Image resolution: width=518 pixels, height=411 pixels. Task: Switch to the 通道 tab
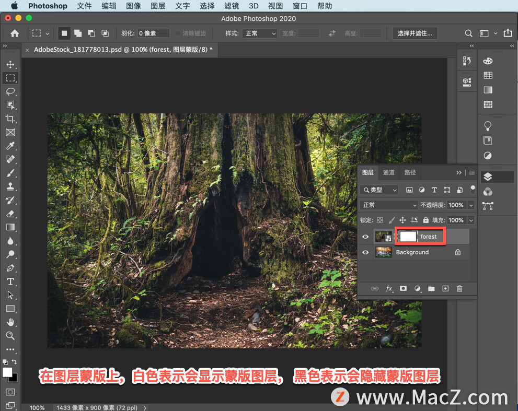pyautogui.click(x=389, y=172)
